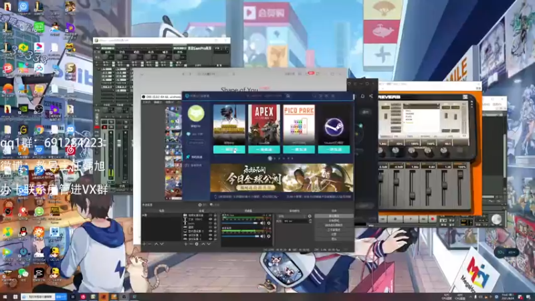Toggle lock on Text (GDI+) source
Screen dimensions: 535x301
215,219
